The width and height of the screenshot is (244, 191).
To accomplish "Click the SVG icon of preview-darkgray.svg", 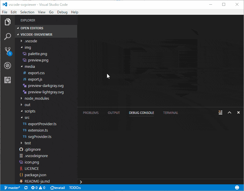I will coord(25,86).
